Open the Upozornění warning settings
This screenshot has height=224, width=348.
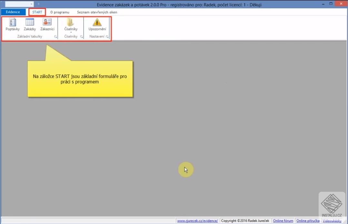click(97, 24)
